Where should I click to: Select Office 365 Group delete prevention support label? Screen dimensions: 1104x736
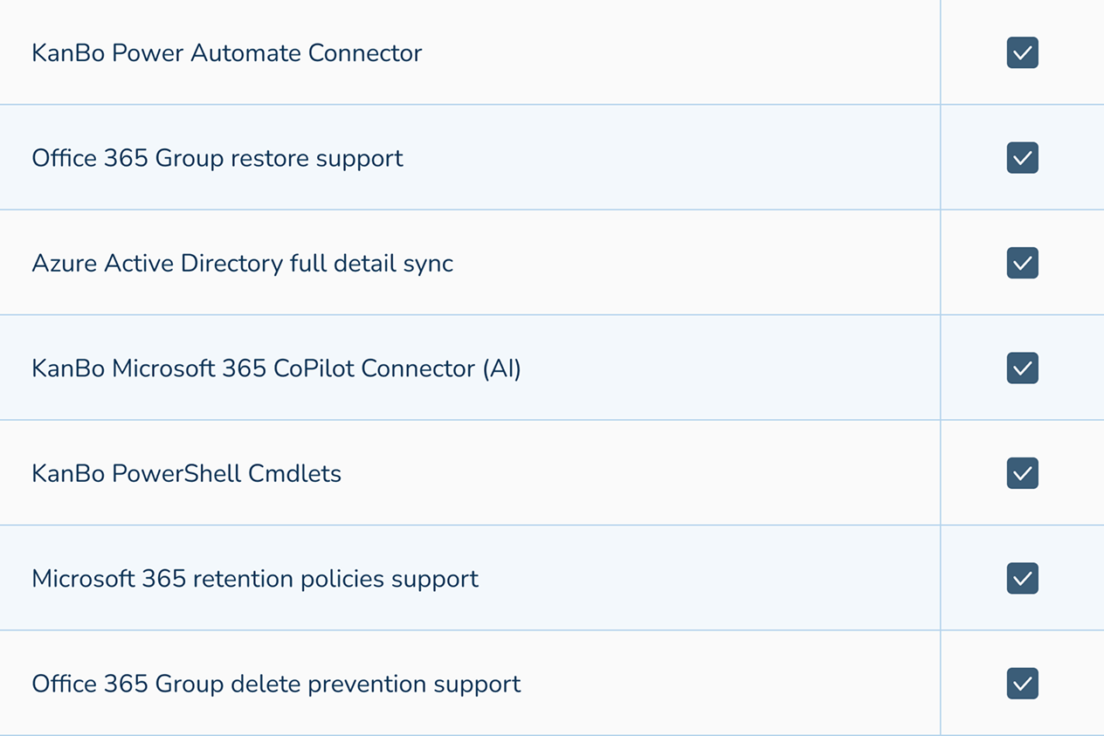point(276,684)
